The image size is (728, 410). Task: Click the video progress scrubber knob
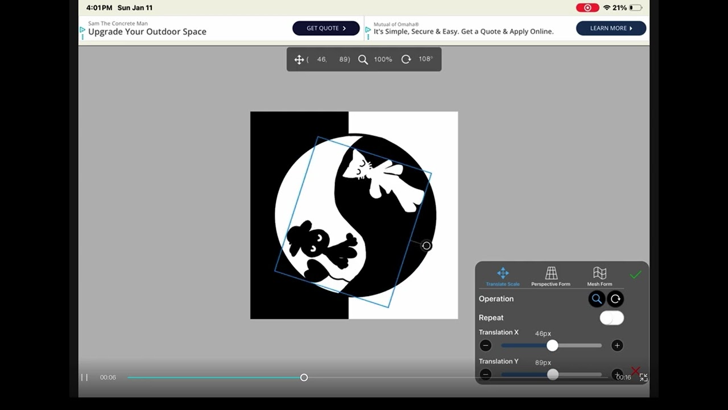(304, 377)
